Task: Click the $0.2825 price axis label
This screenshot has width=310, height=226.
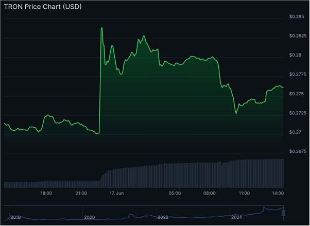Action: pos(298,36)
